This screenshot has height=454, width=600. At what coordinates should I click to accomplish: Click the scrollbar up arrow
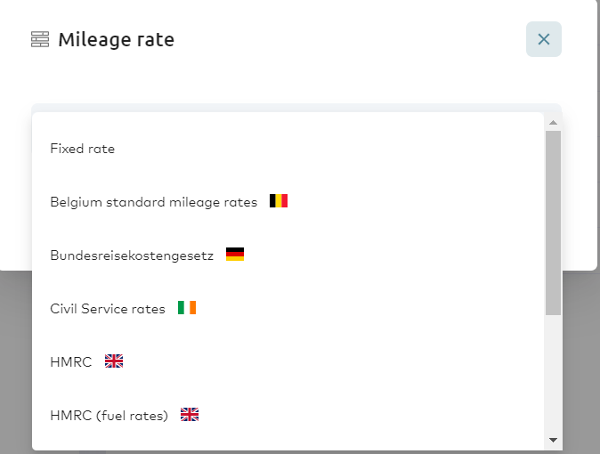(x=553, y=123)
